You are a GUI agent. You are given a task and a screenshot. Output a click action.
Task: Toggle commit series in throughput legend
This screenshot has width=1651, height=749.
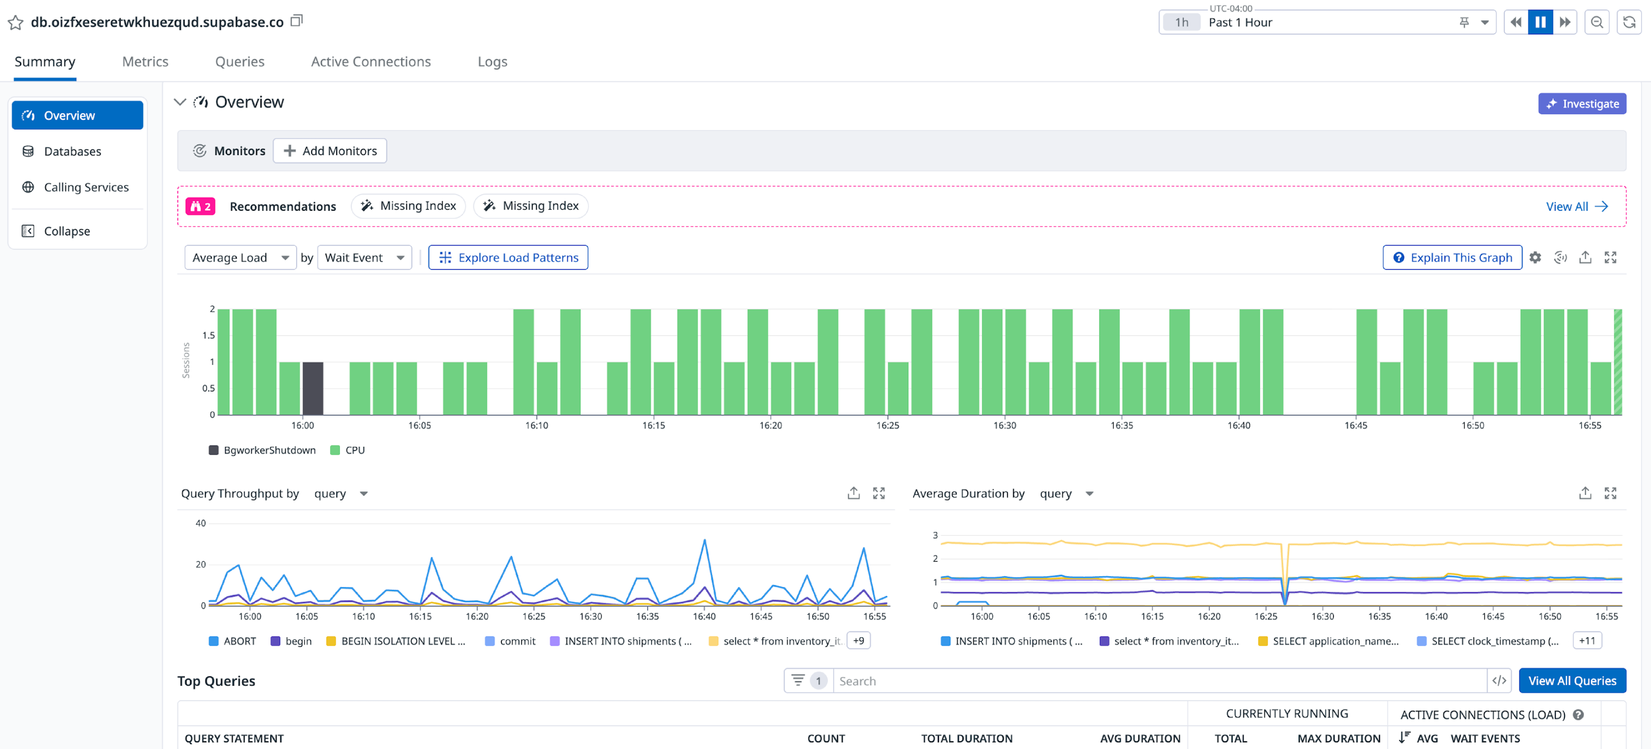point(510,641)
